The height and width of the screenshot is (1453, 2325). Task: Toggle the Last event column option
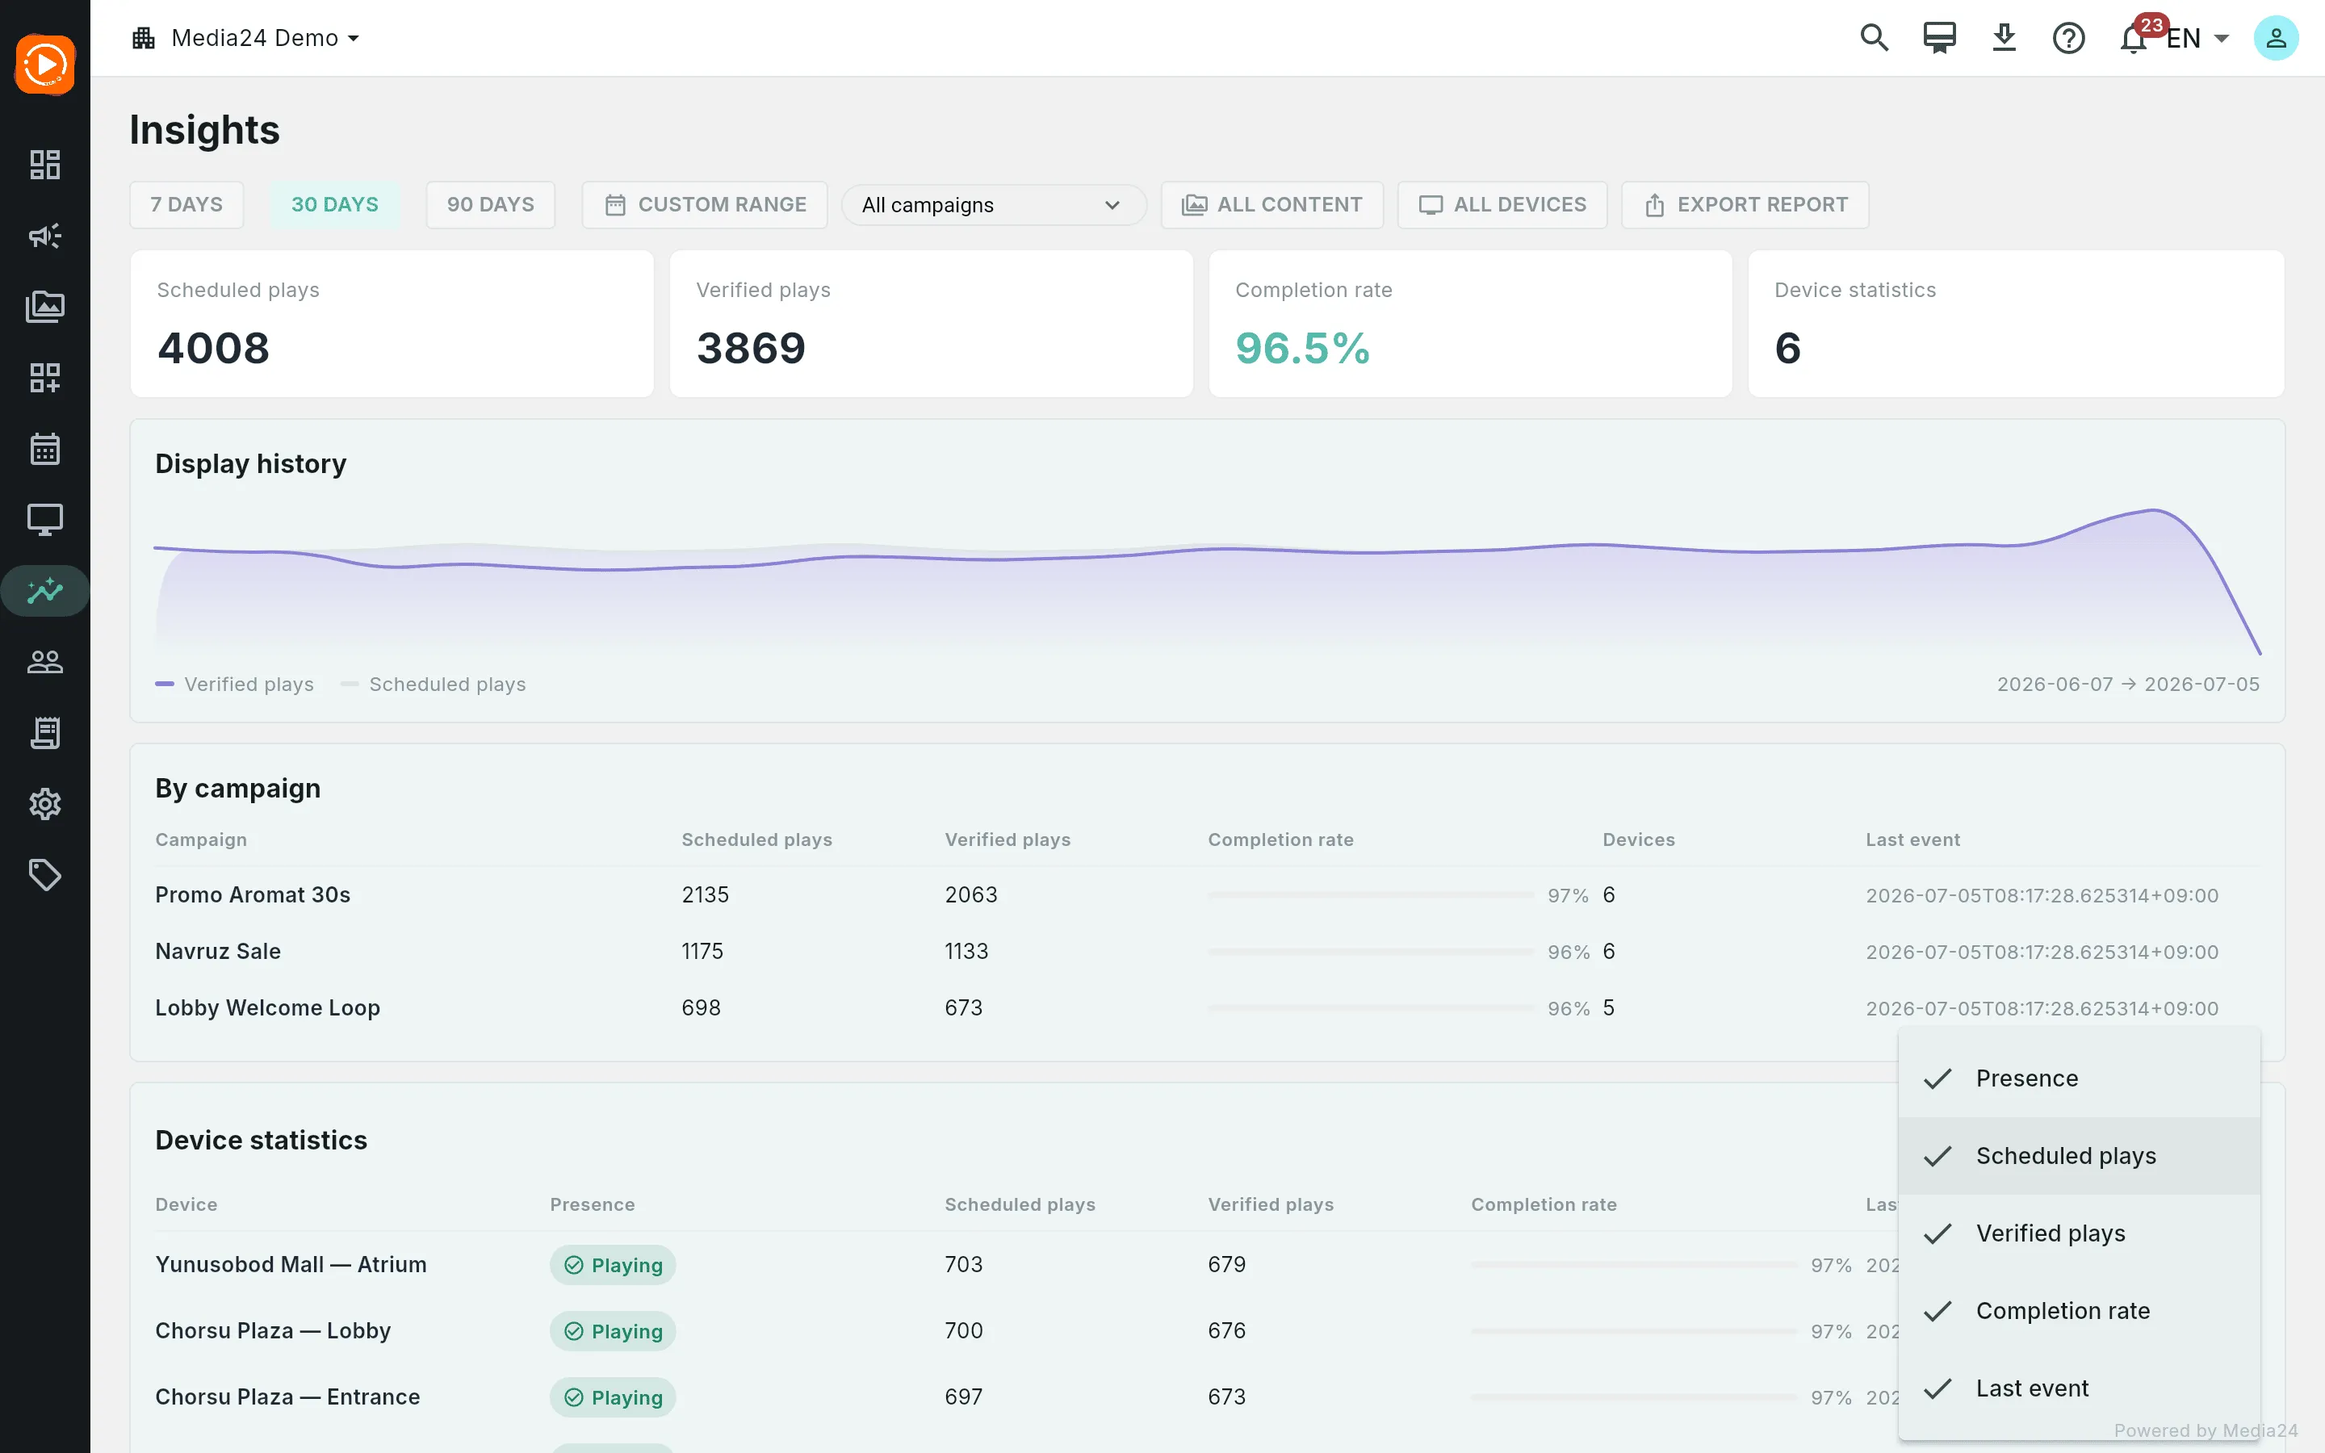[2079, 1388]
